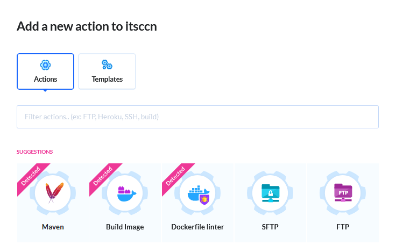396x252 pixels.
Task: Pick the SFTP folder icon
Action: click(x=270, y=193)
